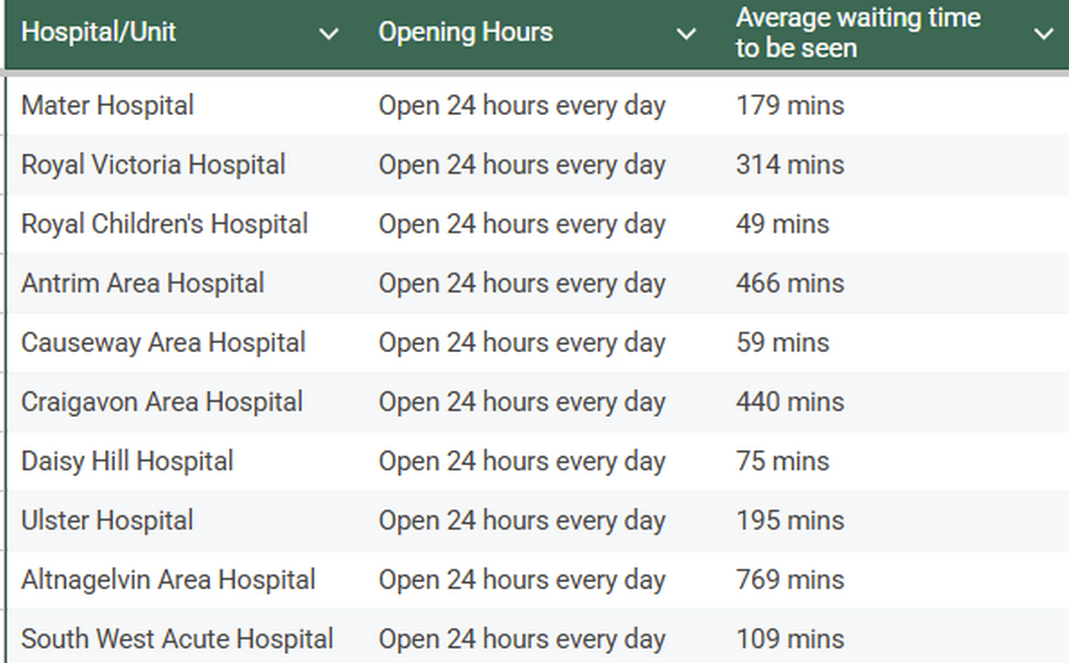Expand the Opening Hours column dropdown
1069x663 pixels.
[x=685, y=34]
